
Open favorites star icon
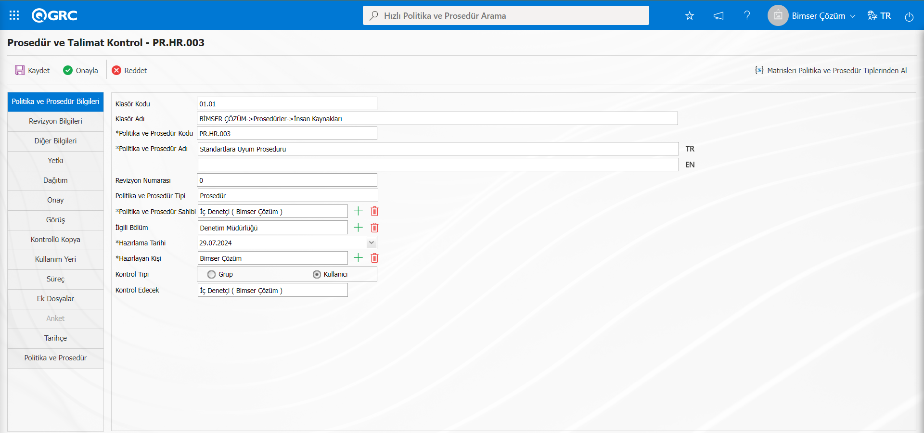(690, 16)
